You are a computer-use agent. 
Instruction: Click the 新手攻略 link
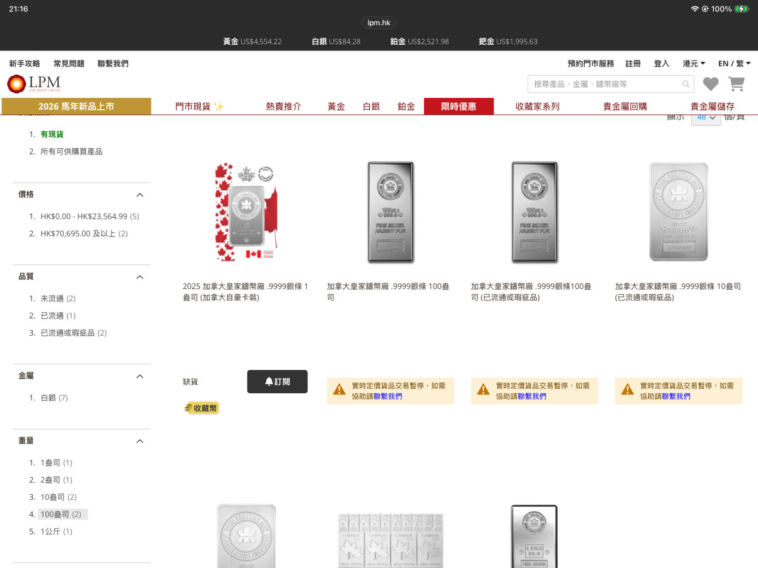pyautogui.click(x=25, y=64)
